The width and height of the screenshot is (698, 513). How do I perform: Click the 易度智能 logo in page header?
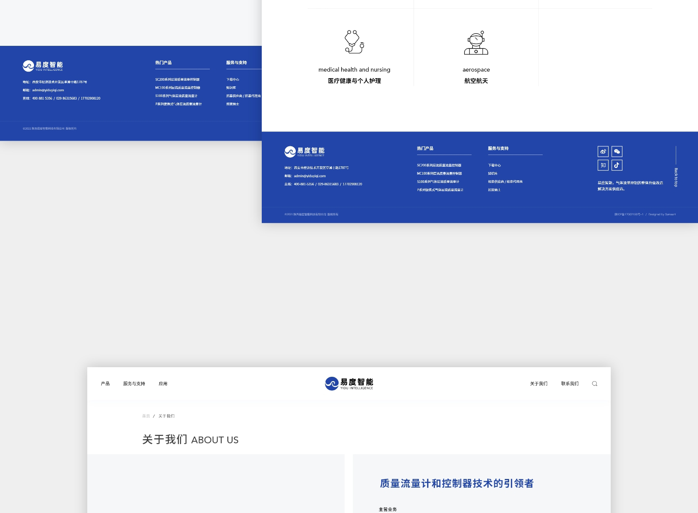pos(349,383)
